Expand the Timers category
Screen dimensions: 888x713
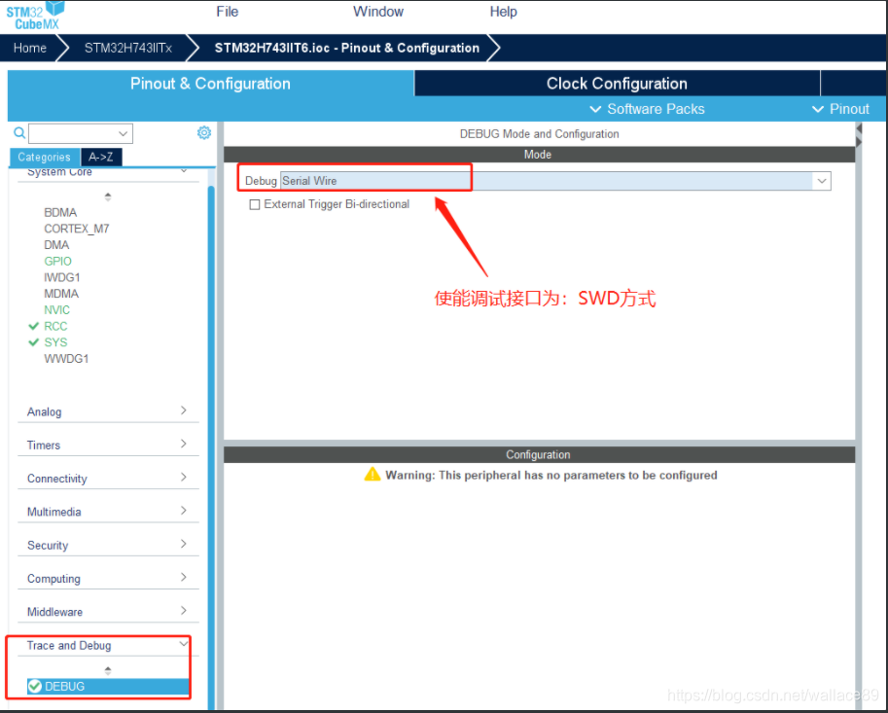[x=184, y=444]
